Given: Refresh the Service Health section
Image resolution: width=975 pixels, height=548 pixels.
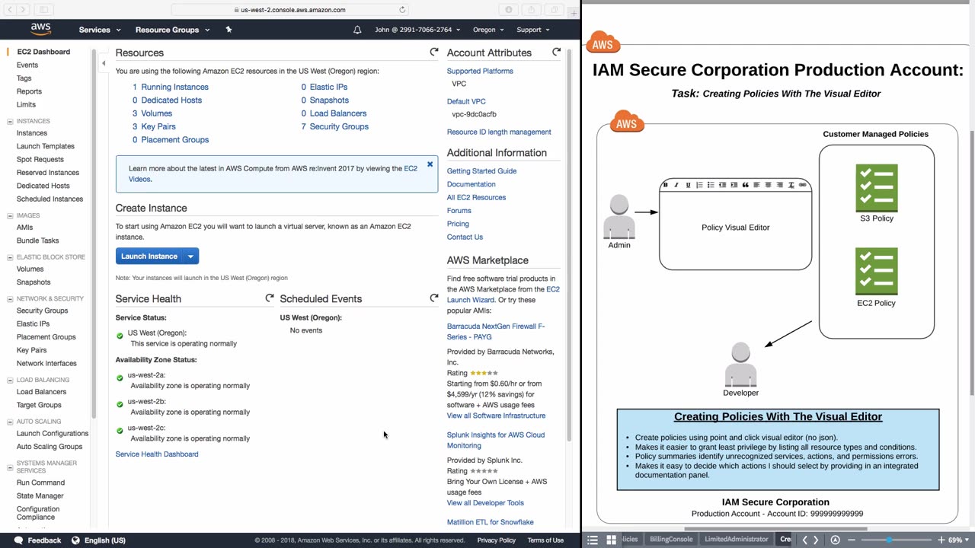Looking at the screenshot, I should [x=270, y=298].
